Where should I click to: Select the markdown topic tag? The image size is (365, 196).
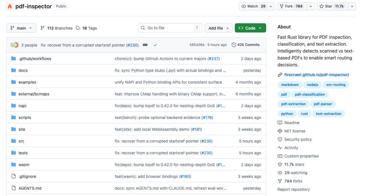coord(290,85)
